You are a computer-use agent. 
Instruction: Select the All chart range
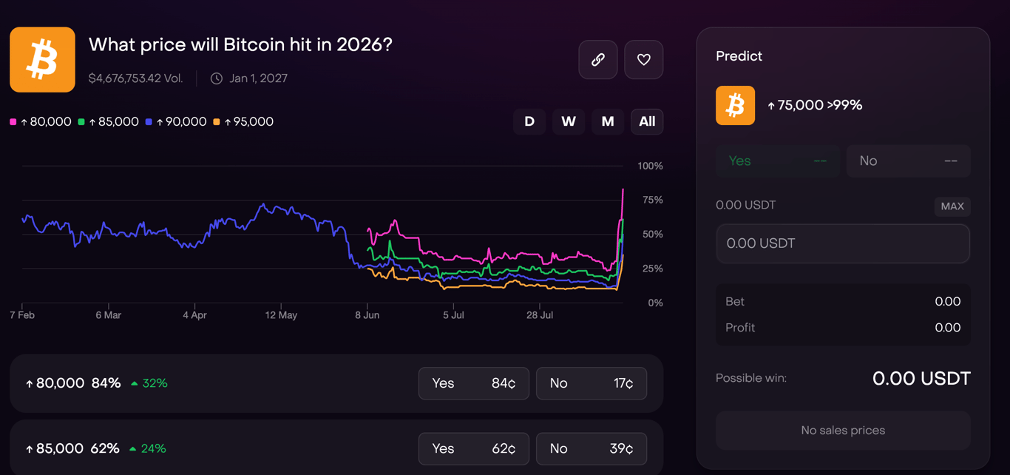pos(647,121)
